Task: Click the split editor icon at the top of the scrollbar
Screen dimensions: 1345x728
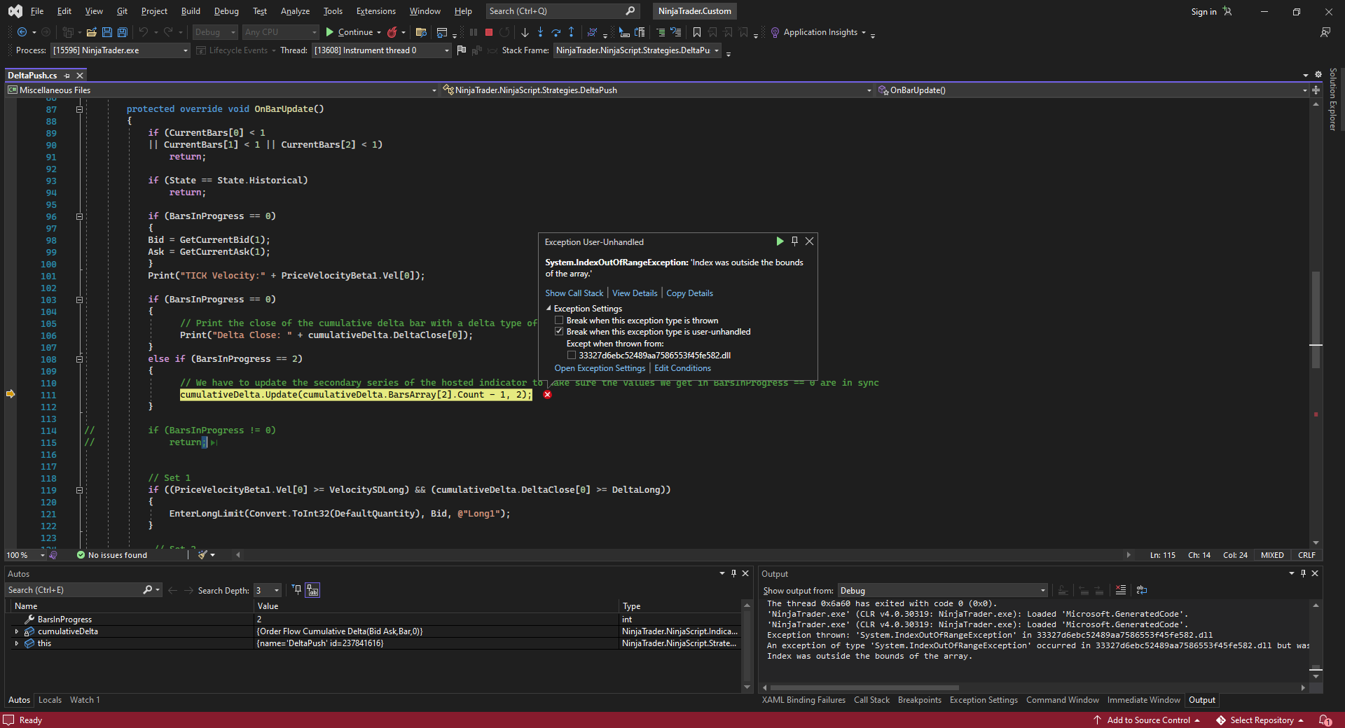Action: tap(1316, 90)
